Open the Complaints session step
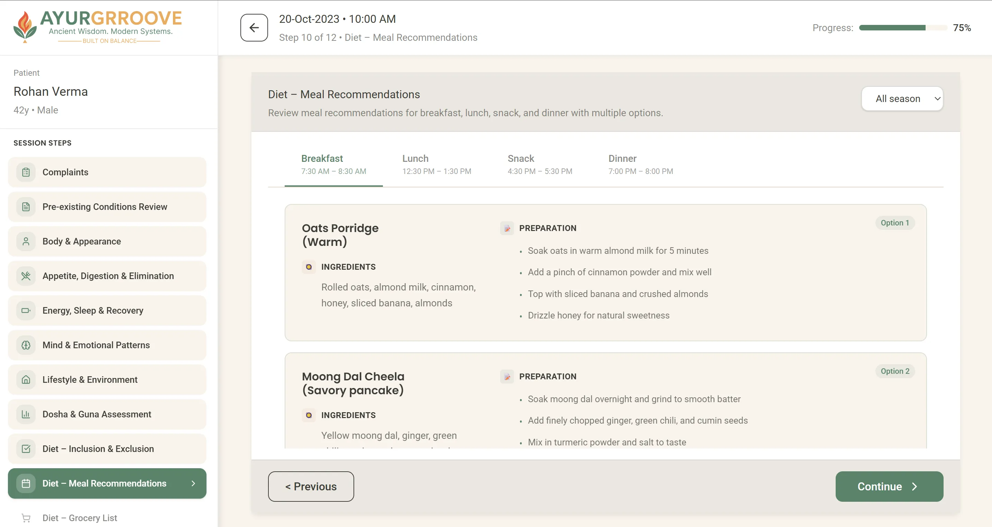 (x=107, y=172)
